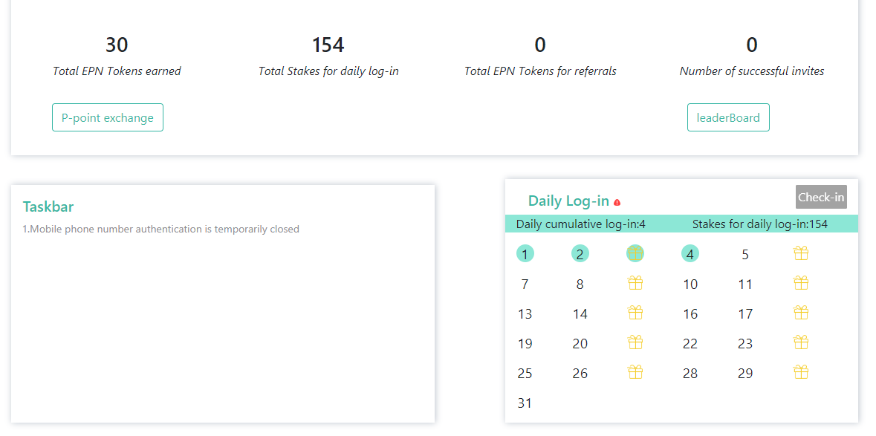876x436 pixels.
Task: Select the checked-in day 2 circle
Action: pyautogui.click(x=580, y=254)
